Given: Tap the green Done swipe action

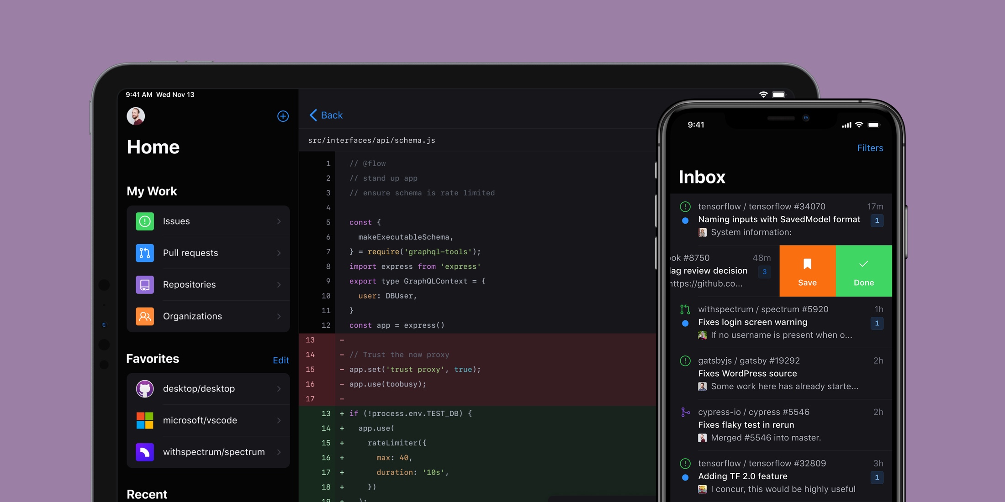Looking at the screenshot, I should (x=863, y=271).
